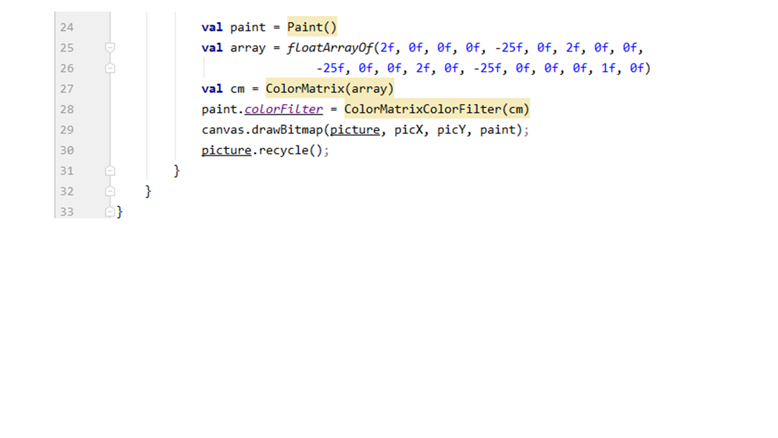Click the highlighted ColorMatrix(array) call
This screenshot has width=778, height=438.
coord(329,89)
